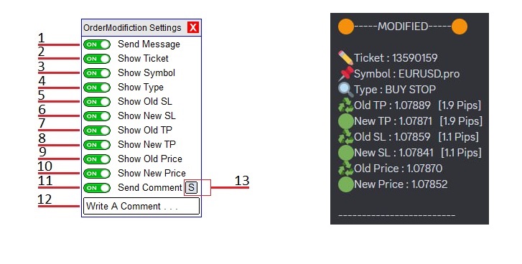This screenshot has height=264, width=522.
Task: Click the S send comment button
Action: (x=192, y=187)
